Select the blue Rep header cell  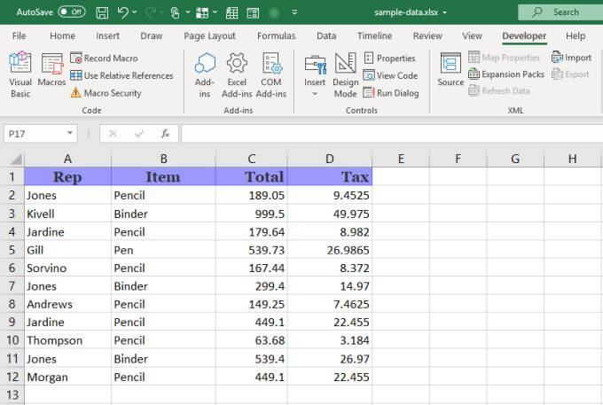(67, 176)
